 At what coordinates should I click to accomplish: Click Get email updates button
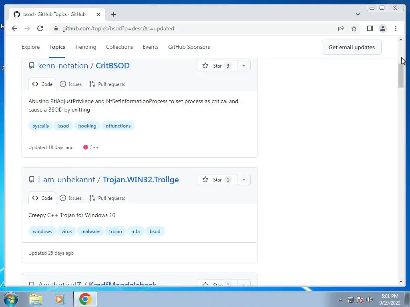pyautogui.click(x=352, y=47)
